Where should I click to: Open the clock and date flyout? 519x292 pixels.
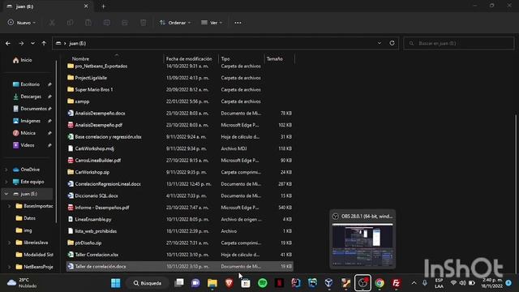pyautogui.click(x=491, y=283)
